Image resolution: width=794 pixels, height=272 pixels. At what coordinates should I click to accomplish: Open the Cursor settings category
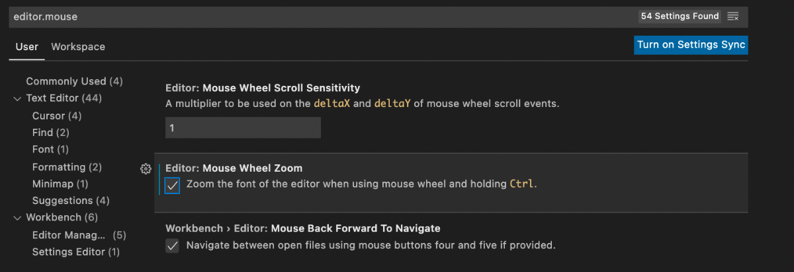pos(57,116)
